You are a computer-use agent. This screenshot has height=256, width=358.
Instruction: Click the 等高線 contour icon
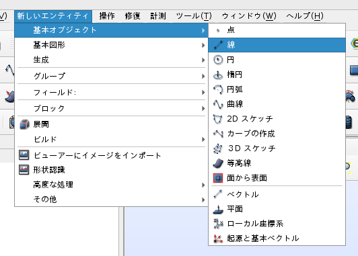point(218,163)
